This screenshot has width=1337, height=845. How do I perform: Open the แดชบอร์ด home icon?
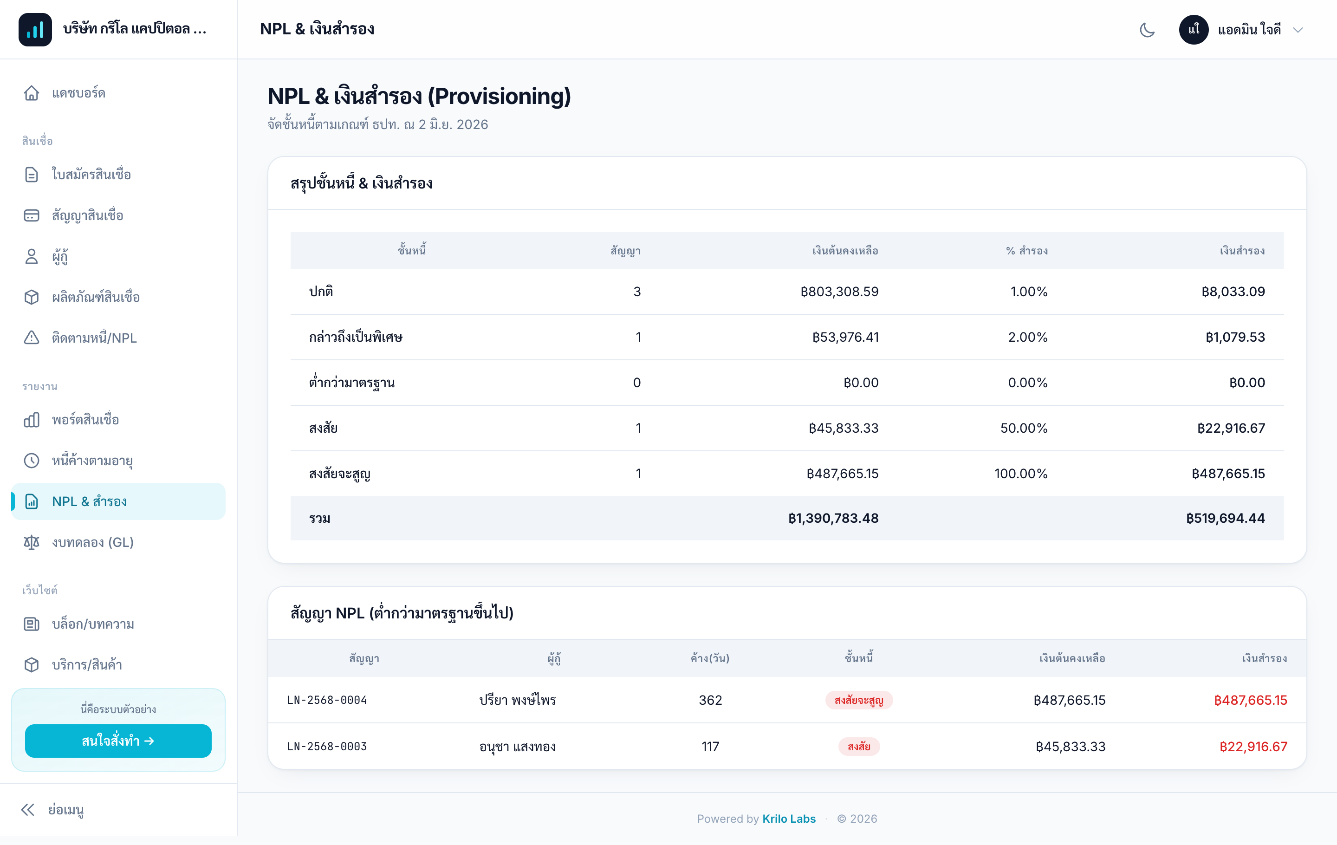tap(32, 93)
